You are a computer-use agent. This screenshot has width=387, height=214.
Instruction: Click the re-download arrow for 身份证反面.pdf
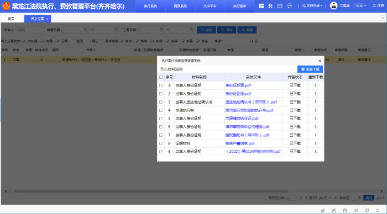coord(316,85)
